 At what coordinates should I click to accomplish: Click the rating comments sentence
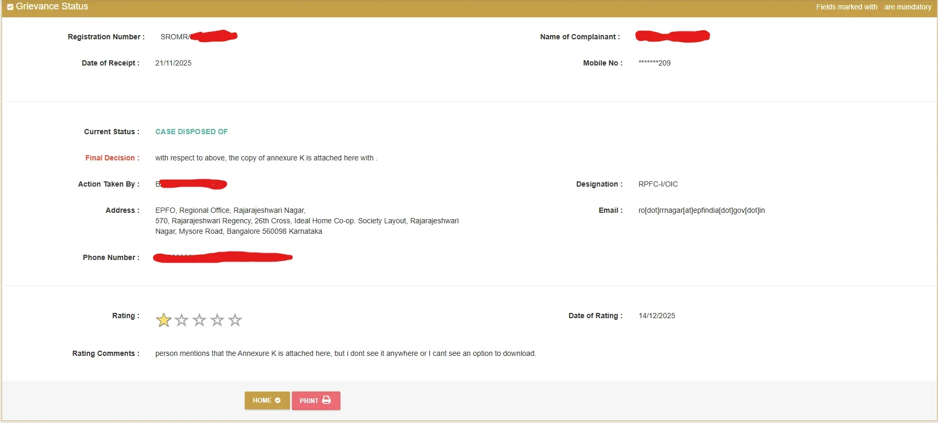(346, 353)
